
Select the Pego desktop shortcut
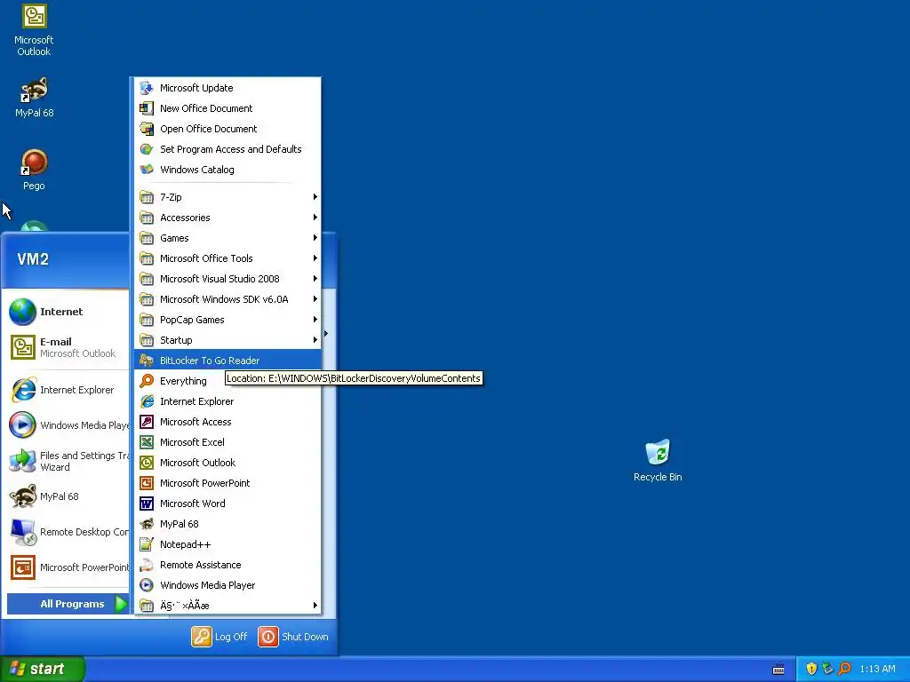[x=34, y=170]
